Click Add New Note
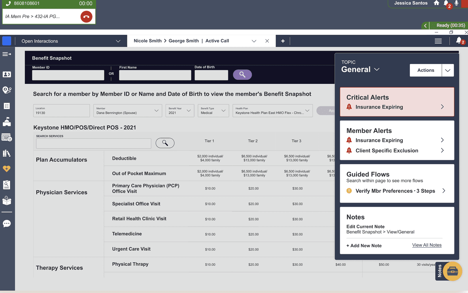 pos(364,246)
